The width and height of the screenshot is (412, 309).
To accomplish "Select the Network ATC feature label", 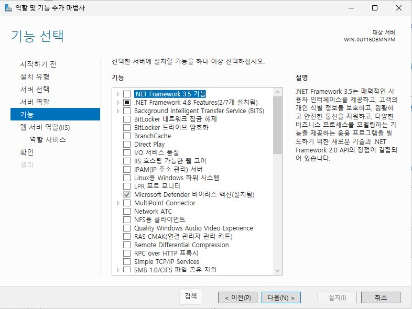I will (x=153, y=212).
